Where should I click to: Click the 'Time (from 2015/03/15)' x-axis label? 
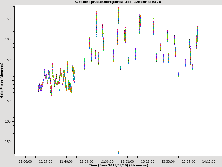coord(118,165)
